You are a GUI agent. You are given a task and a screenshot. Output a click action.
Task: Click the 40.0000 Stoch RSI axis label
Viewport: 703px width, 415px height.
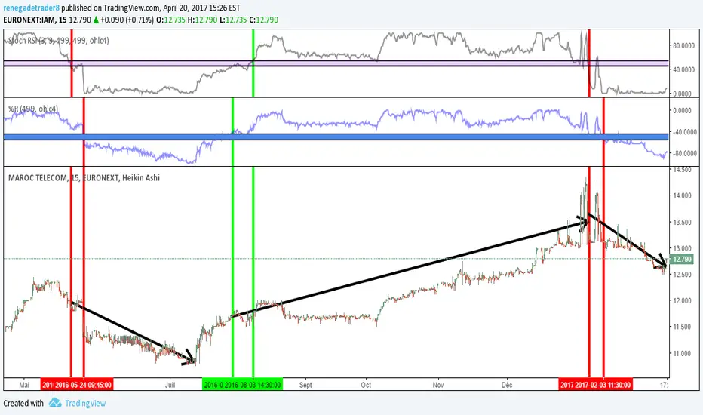click(683, 69)
